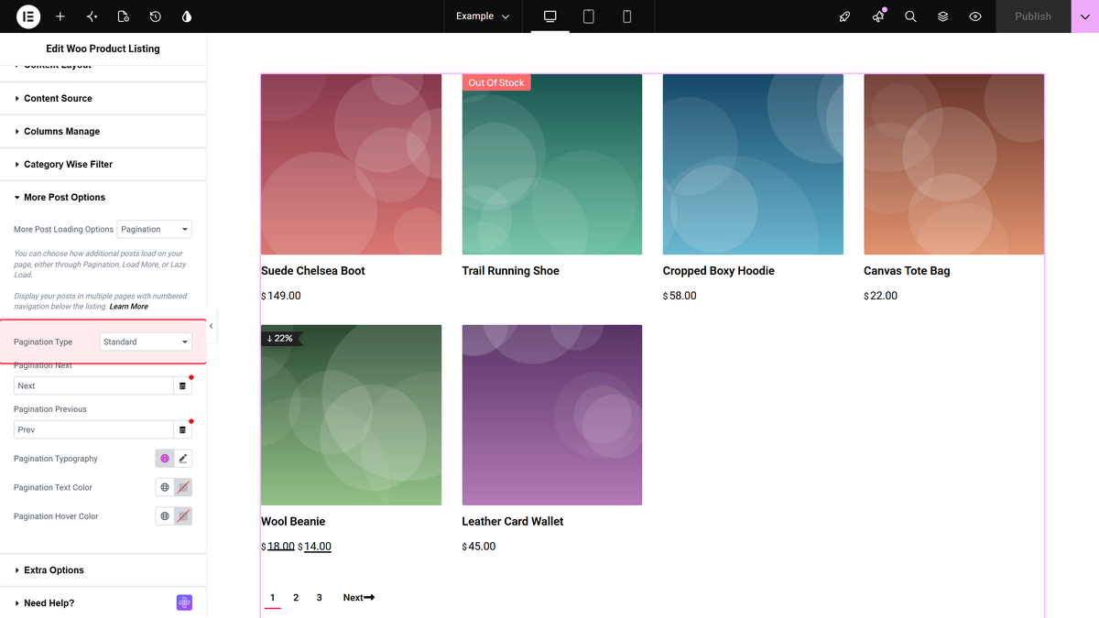Click the Leather Card Wallet product image
Viewport: 1099px width, 618px height.
click(552, 415)
